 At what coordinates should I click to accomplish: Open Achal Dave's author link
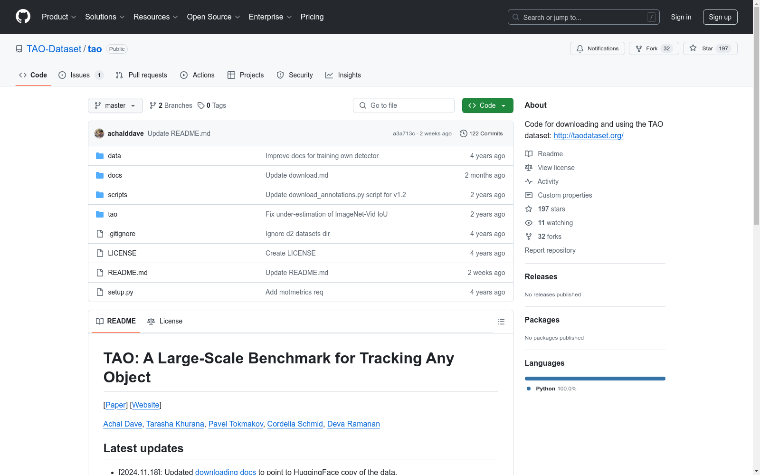123,424
